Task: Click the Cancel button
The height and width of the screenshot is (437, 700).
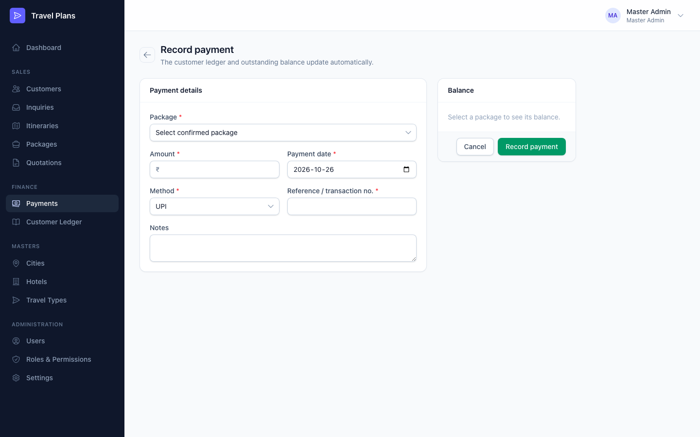Action: point(475,147)
